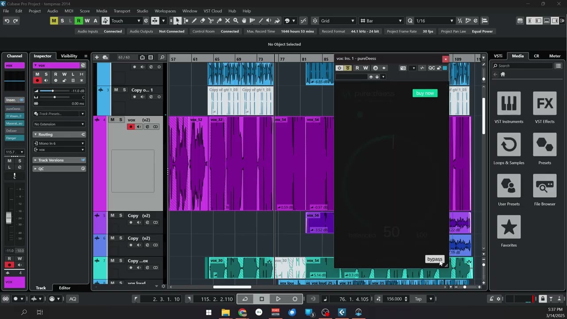
Task: Click the Loops & Samples icon
Action: pos(509,144)
